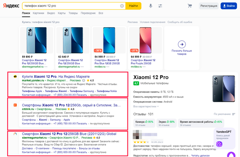Click the Войти login button
This screenshot has height=157, width=240.
(x=229, y=6)
